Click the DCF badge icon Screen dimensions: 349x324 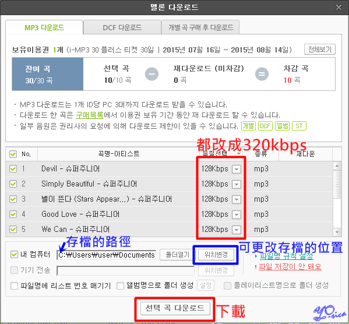pyautogui.click(x=265, y=126)
